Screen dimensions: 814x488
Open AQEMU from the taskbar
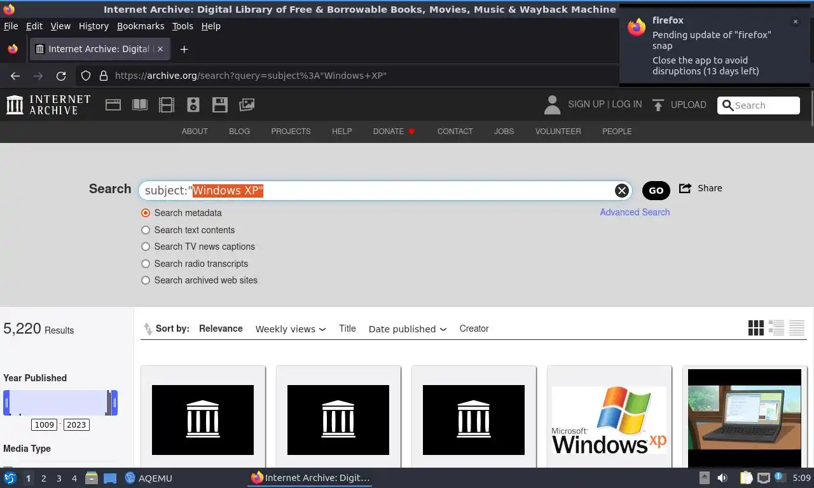(149, 478)
